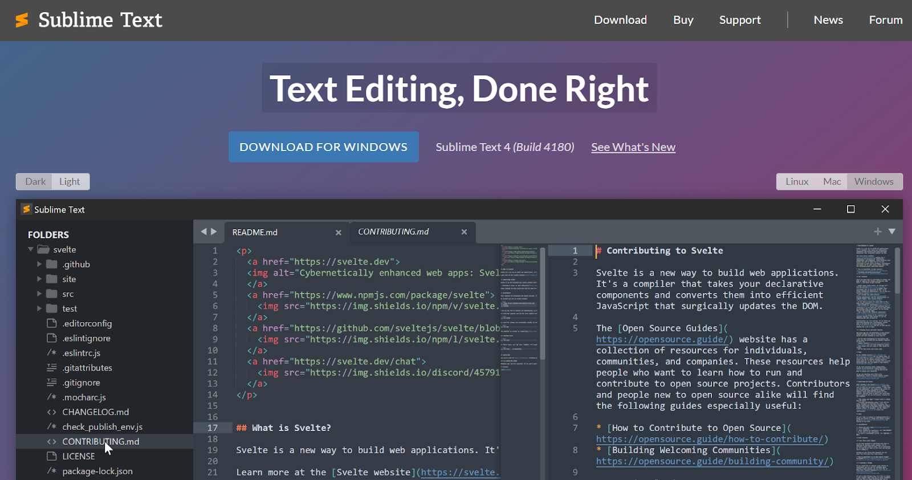Open the See What's New link
Image resolution: width=912 pixels, height=480 pixels.
coord(633,147)
